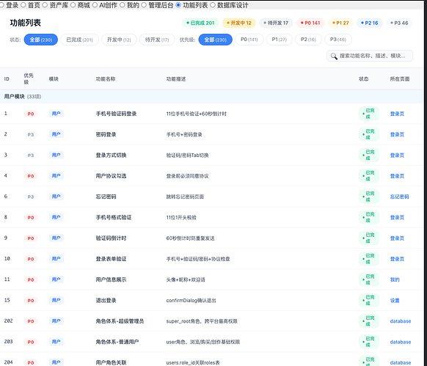Viewport: 427px width, 366px height.
Task: Click the 开发中 12 summary badge
Action: (239, 23)
